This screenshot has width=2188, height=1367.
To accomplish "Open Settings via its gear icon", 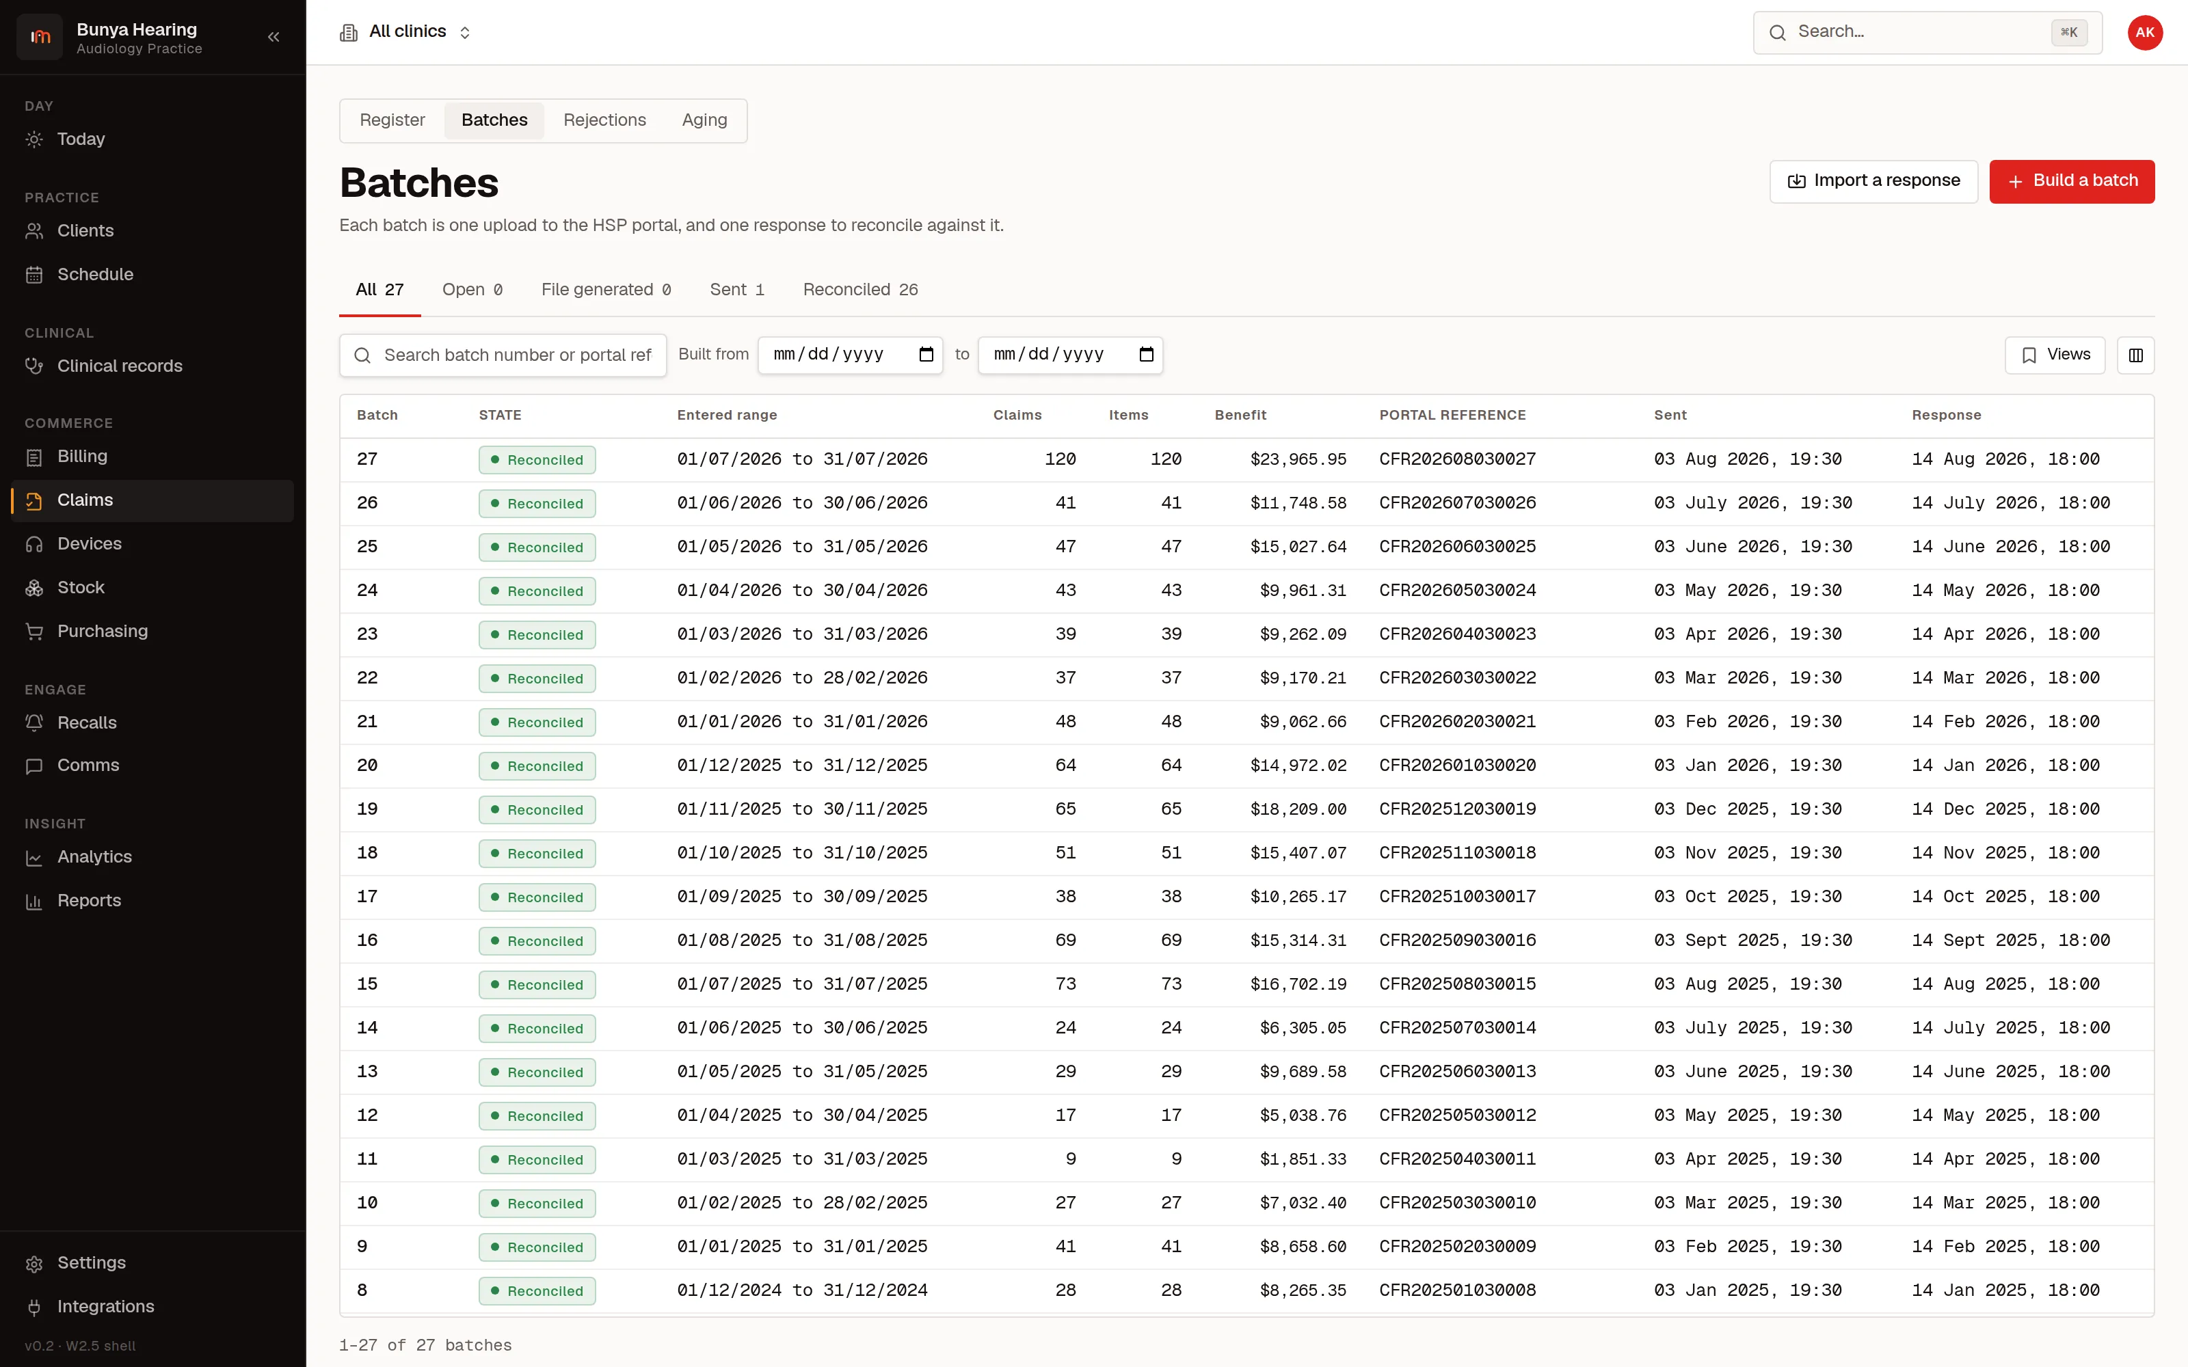I will [34, 1263].
